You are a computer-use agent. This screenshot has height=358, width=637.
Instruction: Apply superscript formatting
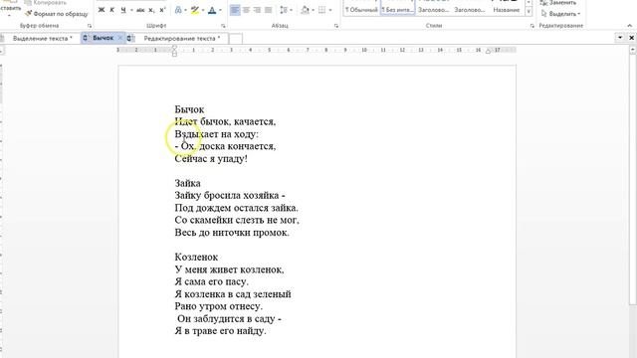[x=162, y=10]
